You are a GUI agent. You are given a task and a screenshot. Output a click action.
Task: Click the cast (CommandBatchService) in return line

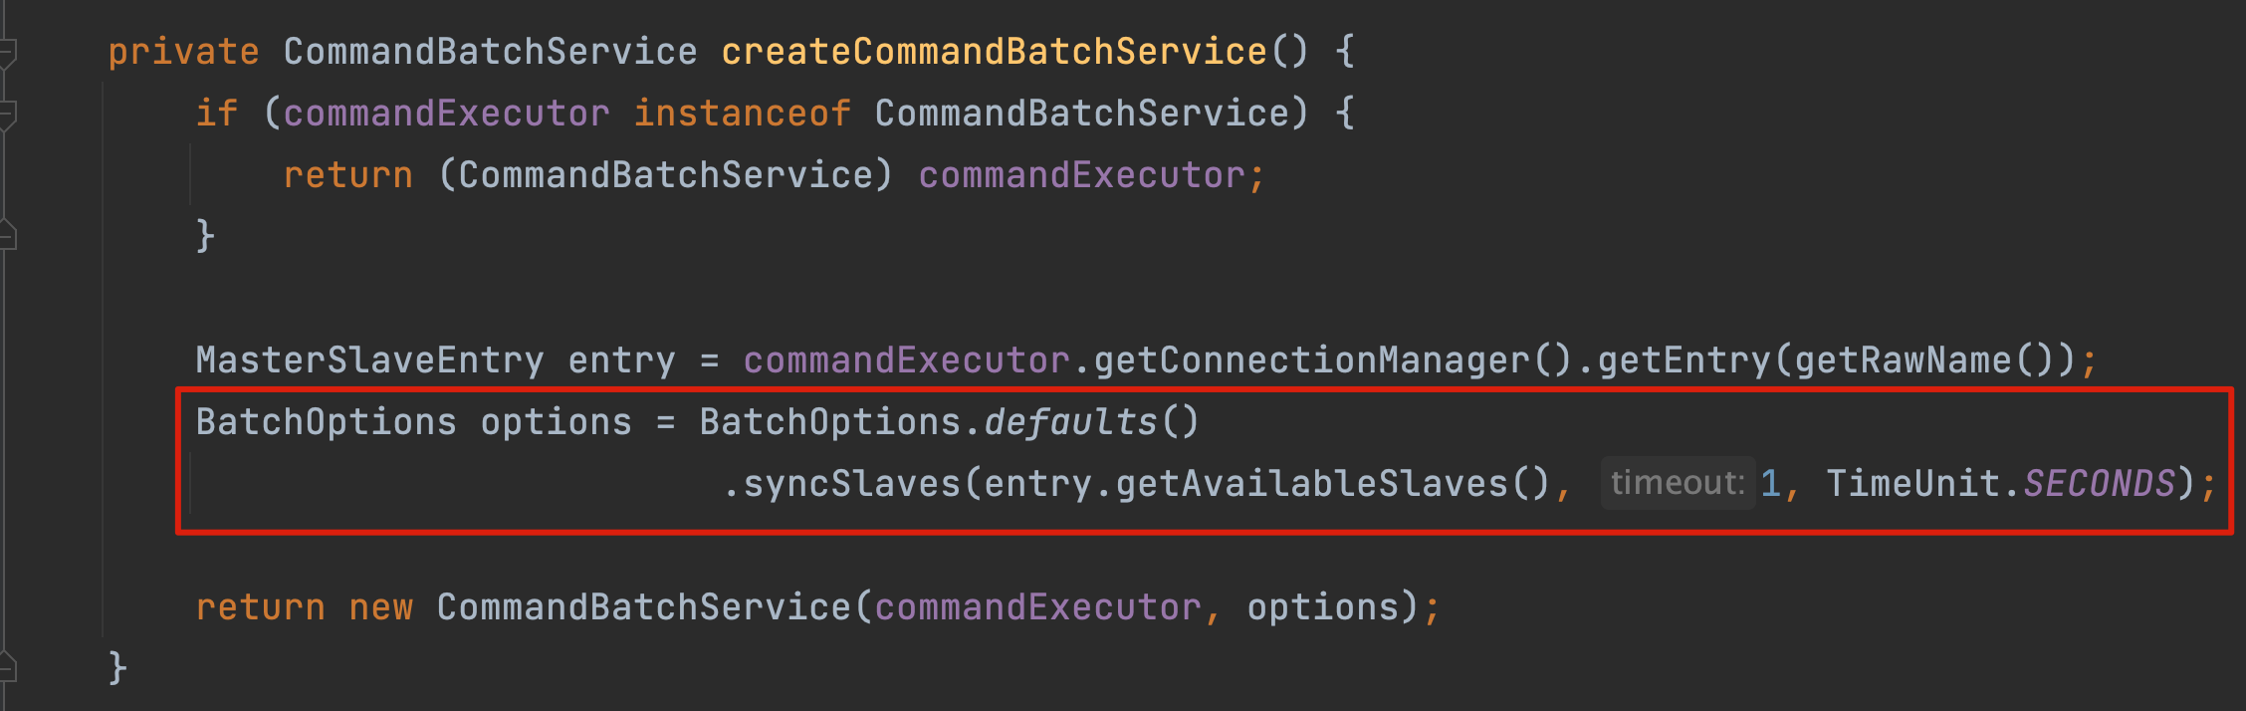click(665, 175)
